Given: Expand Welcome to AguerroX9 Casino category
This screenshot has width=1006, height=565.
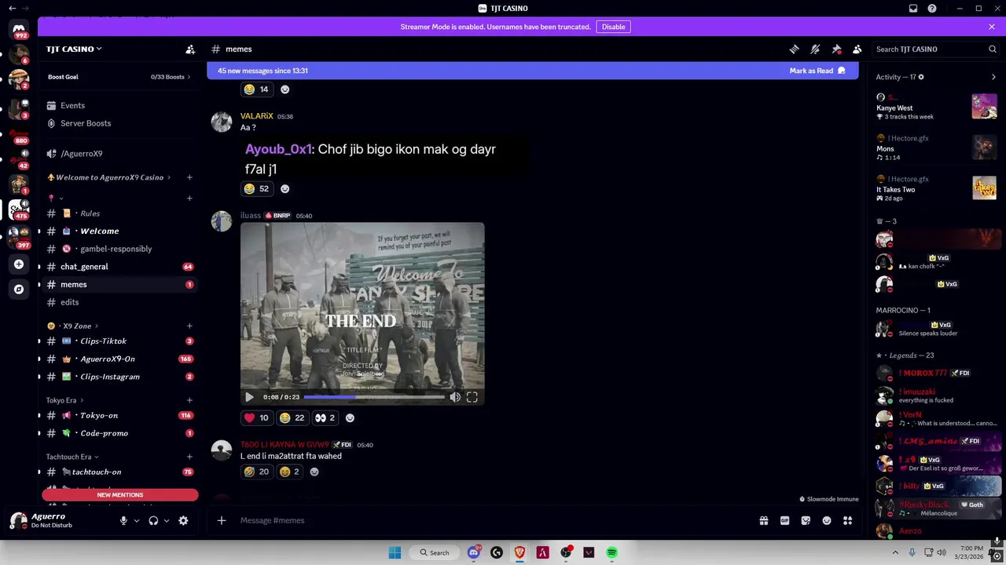Looking at the screenshot, I should pyautogui.click(x=109, y=177).
